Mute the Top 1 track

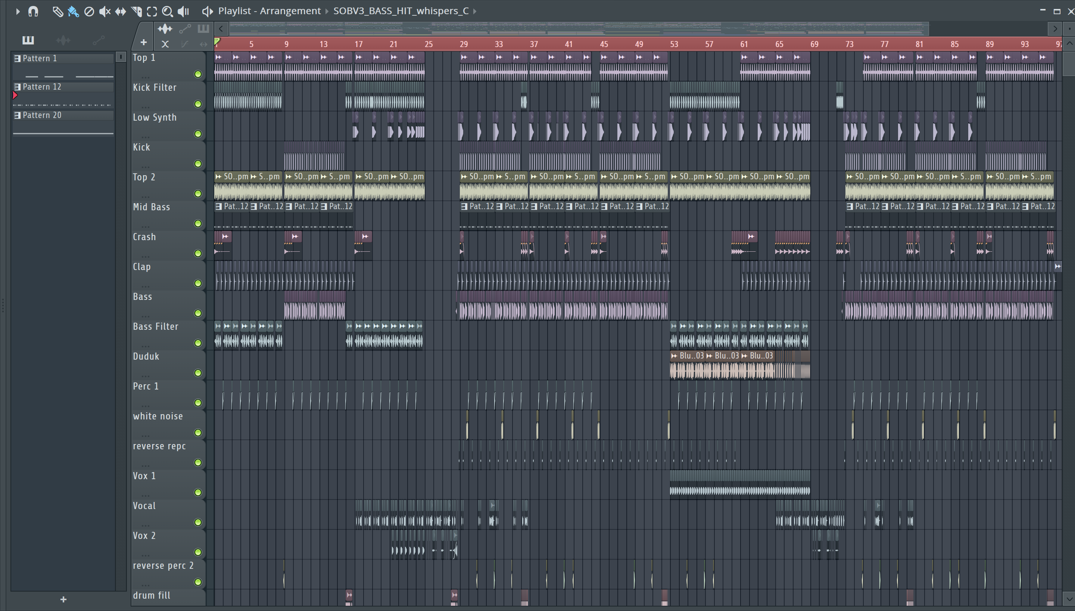[198, 74]
